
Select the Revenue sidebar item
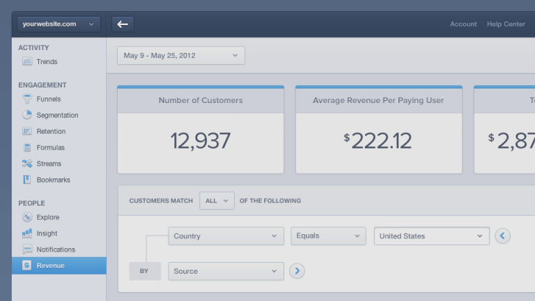pos(59,265)
